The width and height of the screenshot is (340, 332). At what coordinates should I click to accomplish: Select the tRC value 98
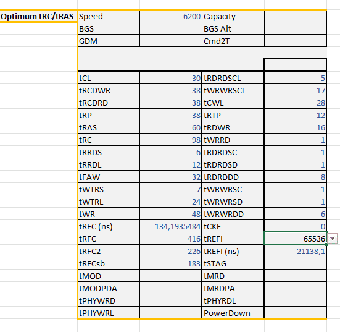(x=171, y=140)
